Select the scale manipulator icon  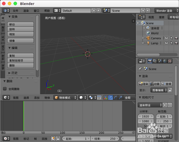120,97
